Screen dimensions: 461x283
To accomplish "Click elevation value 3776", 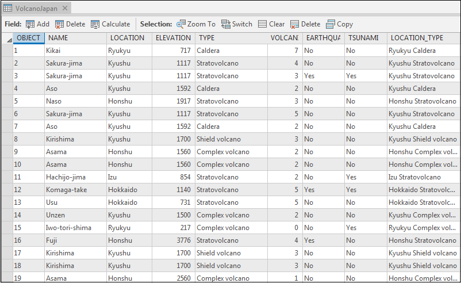I will 174,240.
